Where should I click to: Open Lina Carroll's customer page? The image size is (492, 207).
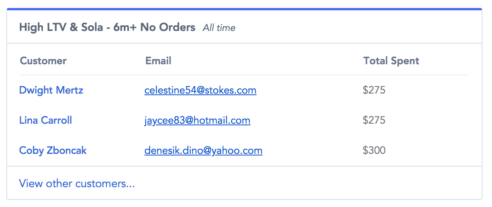(46, 121)
